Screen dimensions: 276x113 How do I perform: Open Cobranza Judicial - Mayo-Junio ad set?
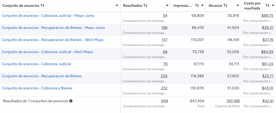point(48,16)
